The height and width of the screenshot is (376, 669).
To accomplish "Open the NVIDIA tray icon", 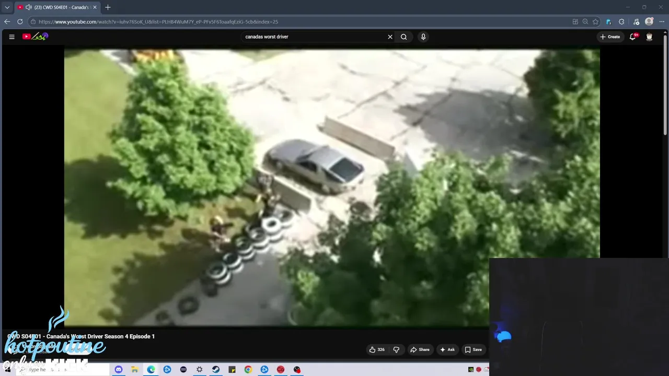I will point(471,370).
